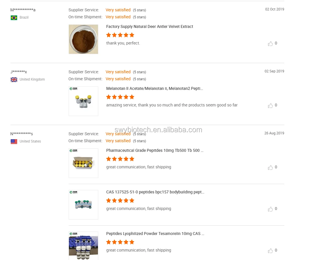Like the Tb500 peptides review

(x=270, y=167)
